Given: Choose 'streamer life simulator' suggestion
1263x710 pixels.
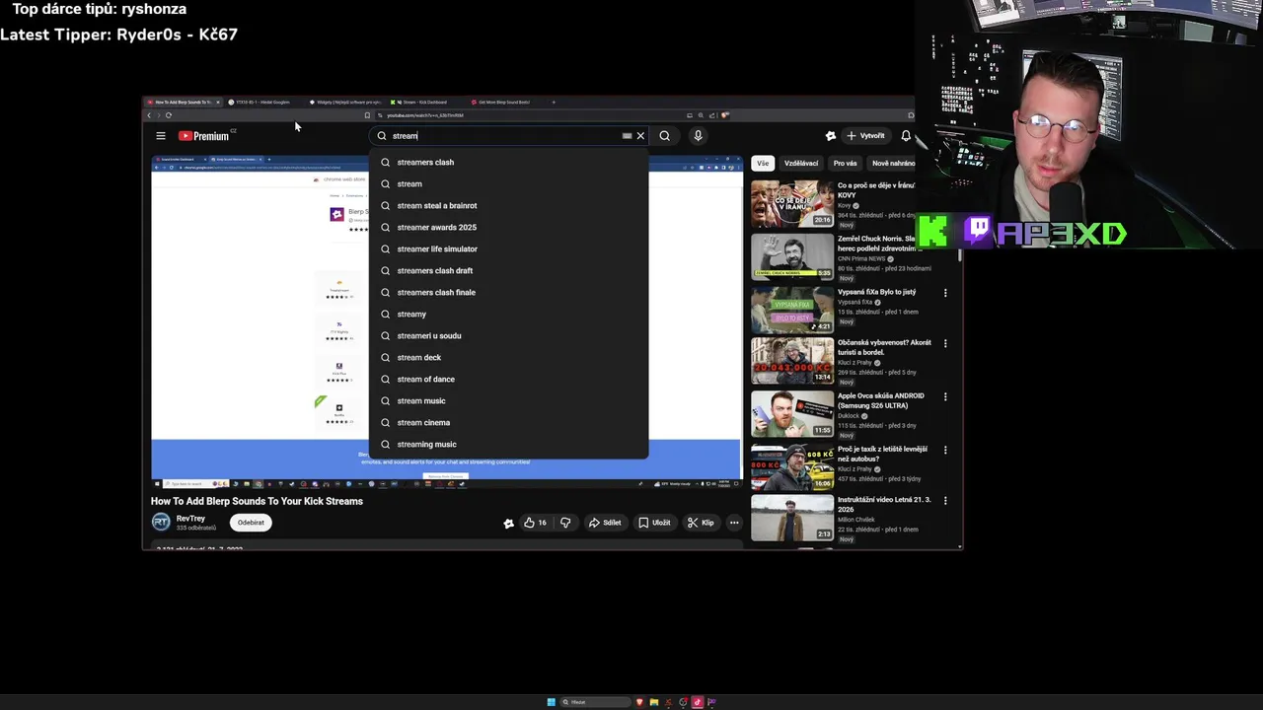Looking at the screenshot, I should [509, 248].
